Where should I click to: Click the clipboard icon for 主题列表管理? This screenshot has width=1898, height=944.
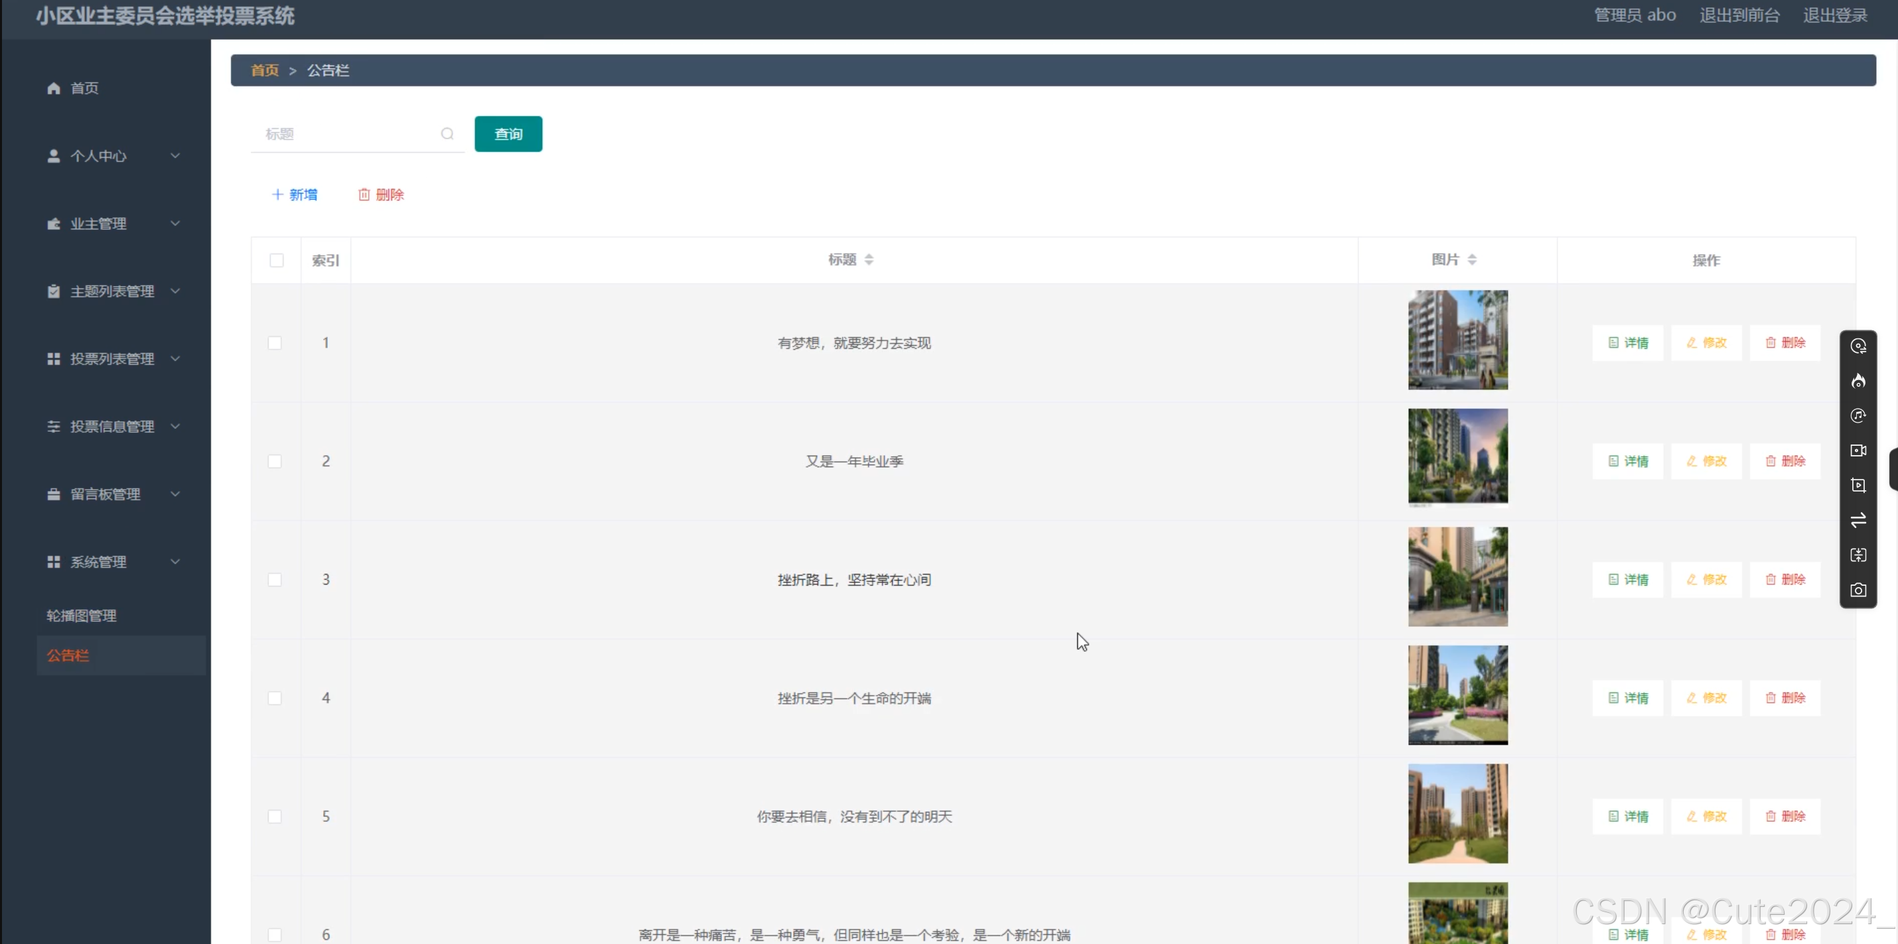click(x=54, y=292)
